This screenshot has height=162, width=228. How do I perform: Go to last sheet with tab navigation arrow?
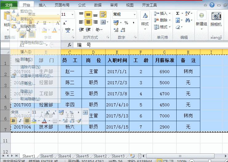(16, 156)
